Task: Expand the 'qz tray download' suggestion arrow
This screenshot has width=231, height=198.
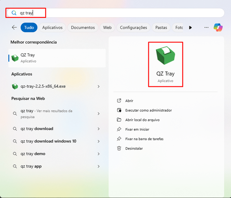Action: pyautogui.click(x=99, y=129)
